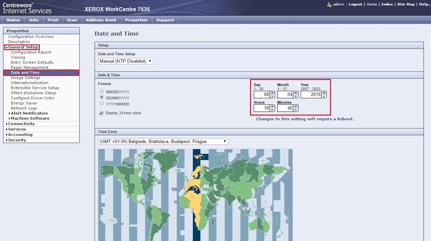
Task: Open the Site Map link
Action: 406,4
